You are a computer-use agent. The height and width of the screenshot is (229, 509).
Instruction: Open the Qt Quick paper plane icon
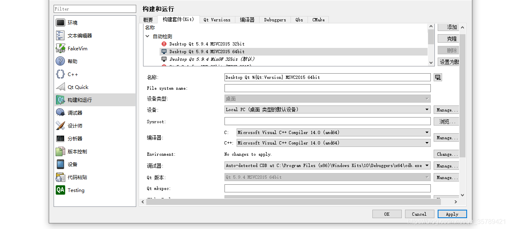pos(60,87)
